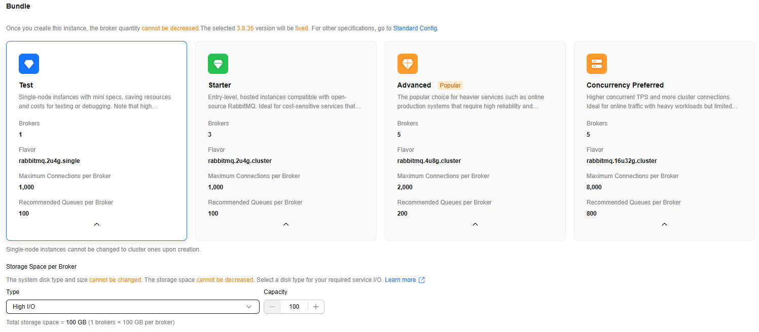Click the single-node instances warning note

(x=103, y=250)
